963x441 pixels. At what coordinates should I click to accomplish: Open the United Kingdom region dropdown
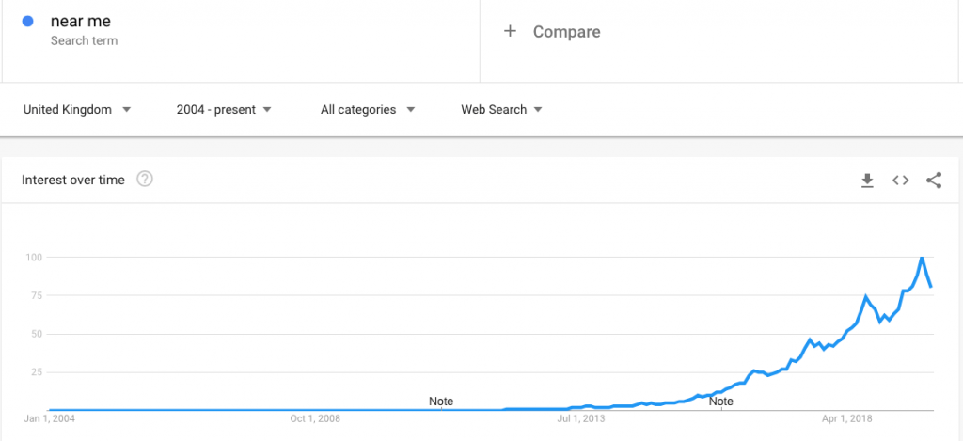[77, 110]
